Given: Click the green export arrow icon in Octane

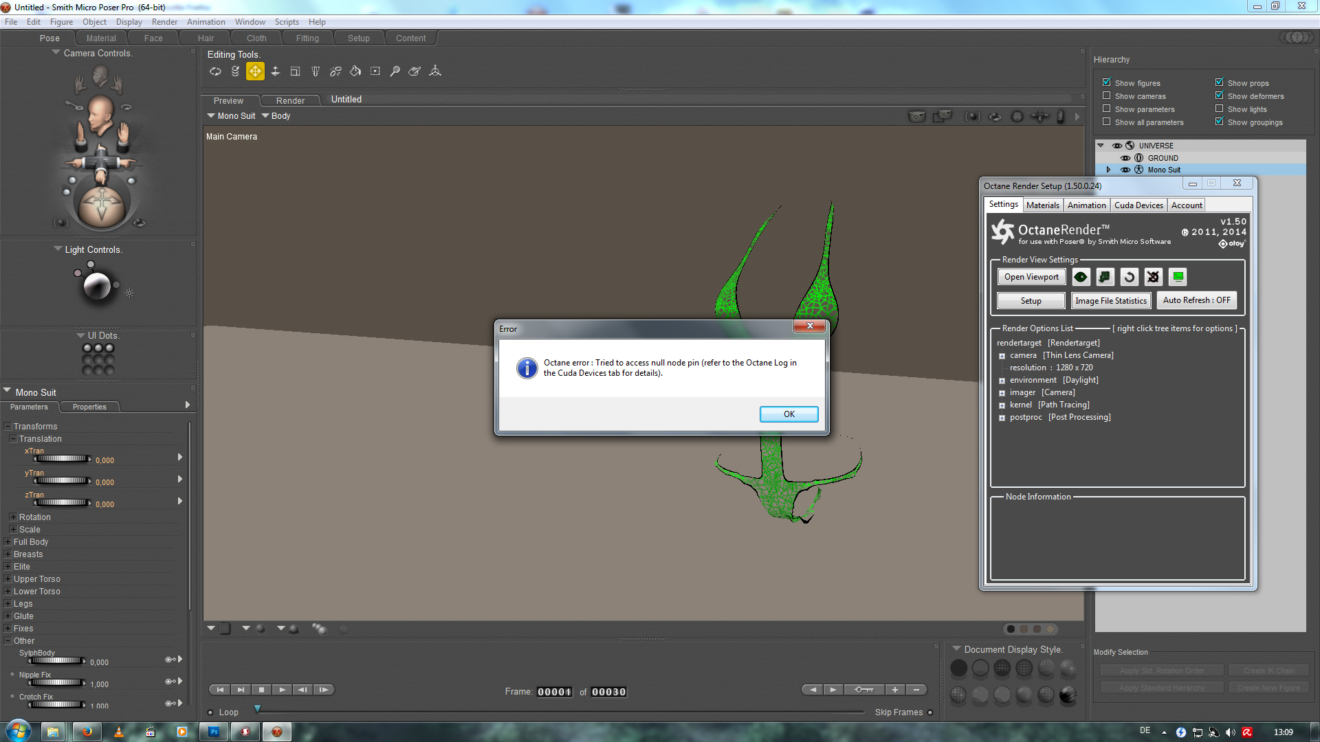Looking at the screenshot, I should 1105,277.
